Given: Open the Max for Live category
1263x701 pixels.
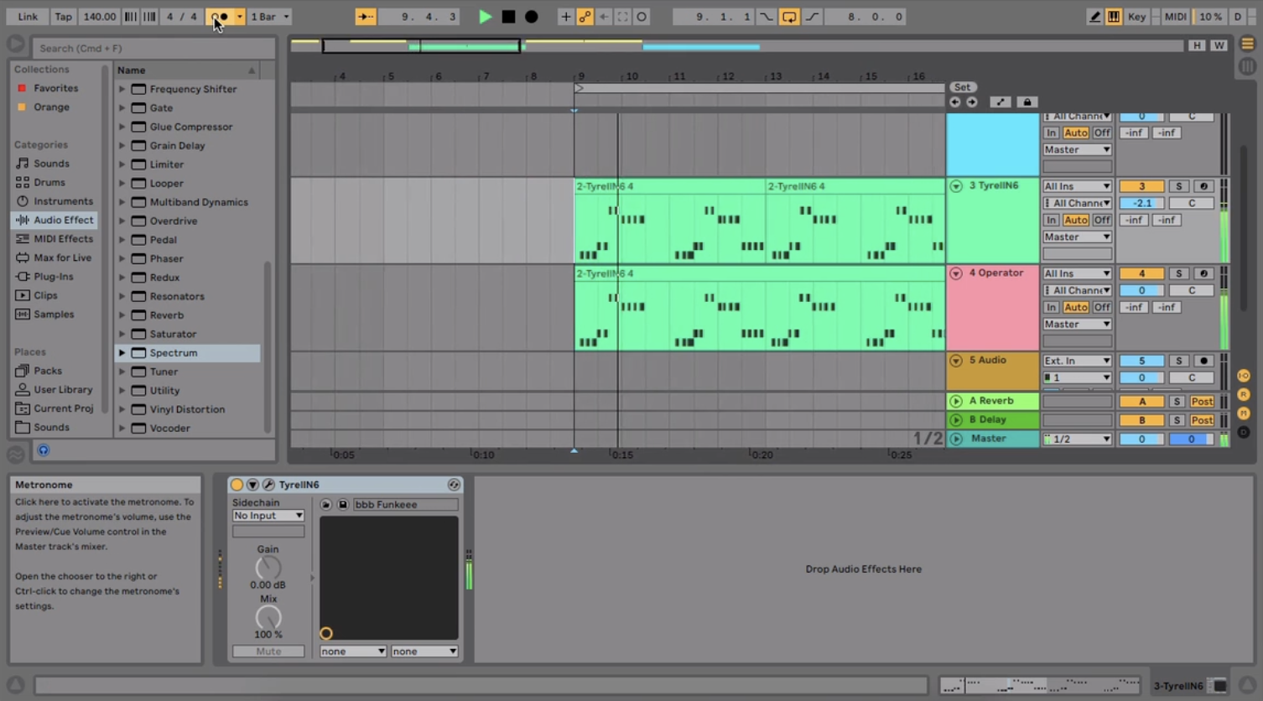Looking at the screenshot, I should click(x=62, y=257).
